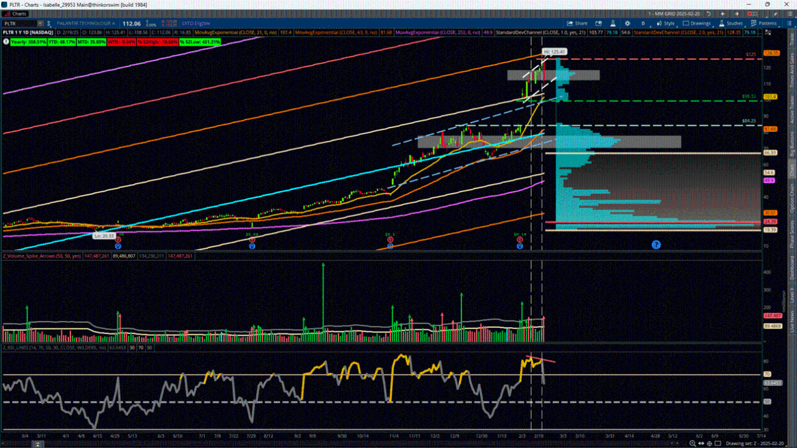This screenshot has width=797, height=448.
Task: Switch to the Live News side tab
Action: click(792, 322)
